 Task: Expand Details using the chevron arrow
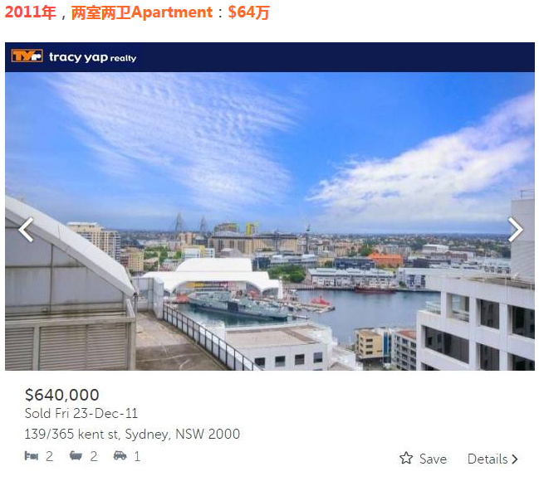(515, 459)
